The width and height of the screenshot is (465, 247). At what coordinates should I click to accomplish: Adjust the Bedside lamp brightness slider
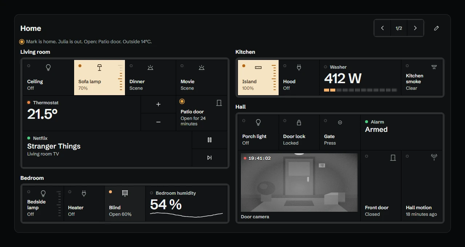pyautogui.click(x=59, y=204)
